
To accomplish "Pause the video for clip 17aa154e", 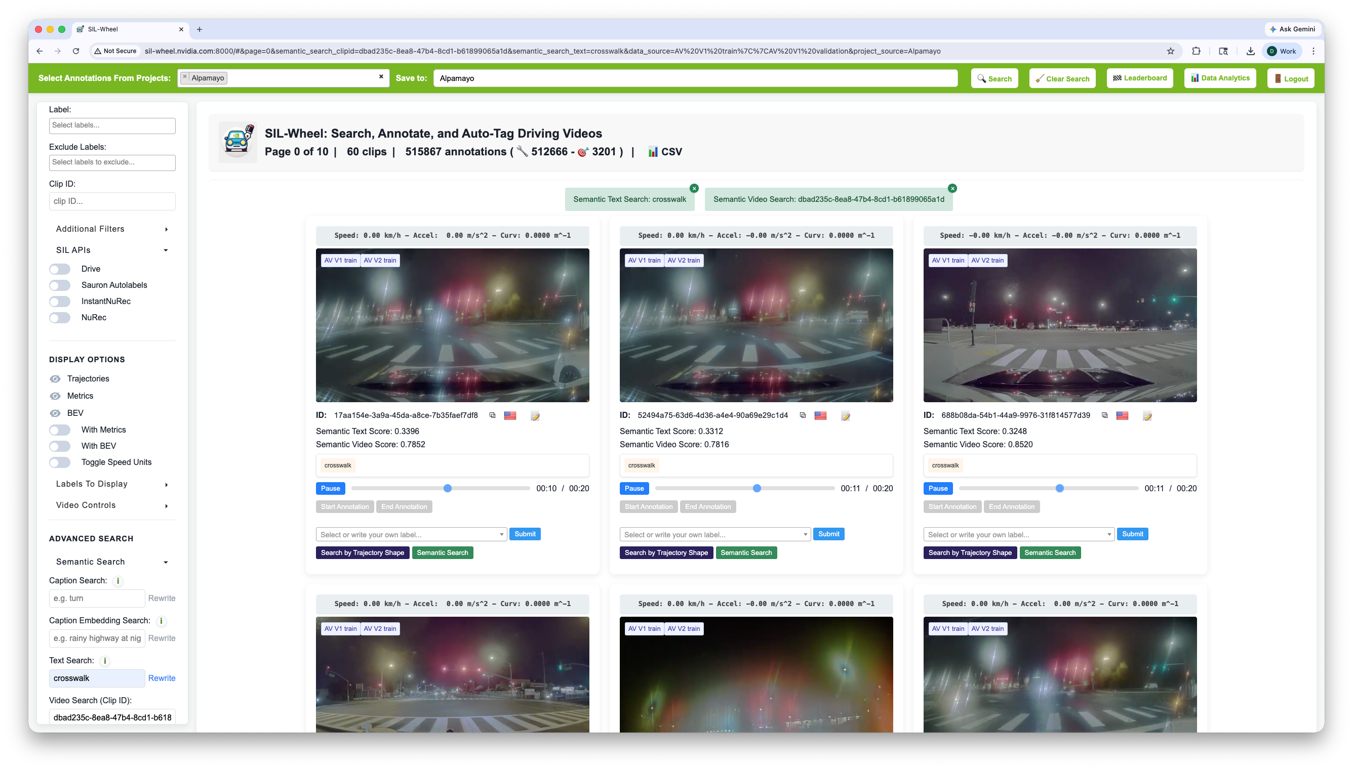I will tap(330, 489).
